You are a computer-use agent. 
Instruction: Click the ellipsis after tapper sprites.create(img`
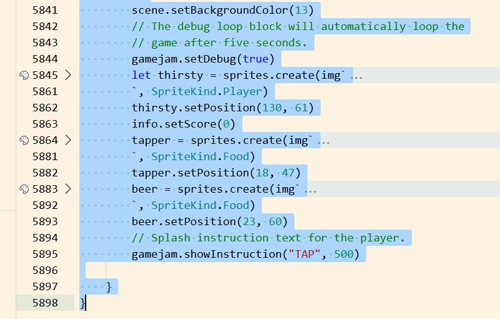coord(324,141)
